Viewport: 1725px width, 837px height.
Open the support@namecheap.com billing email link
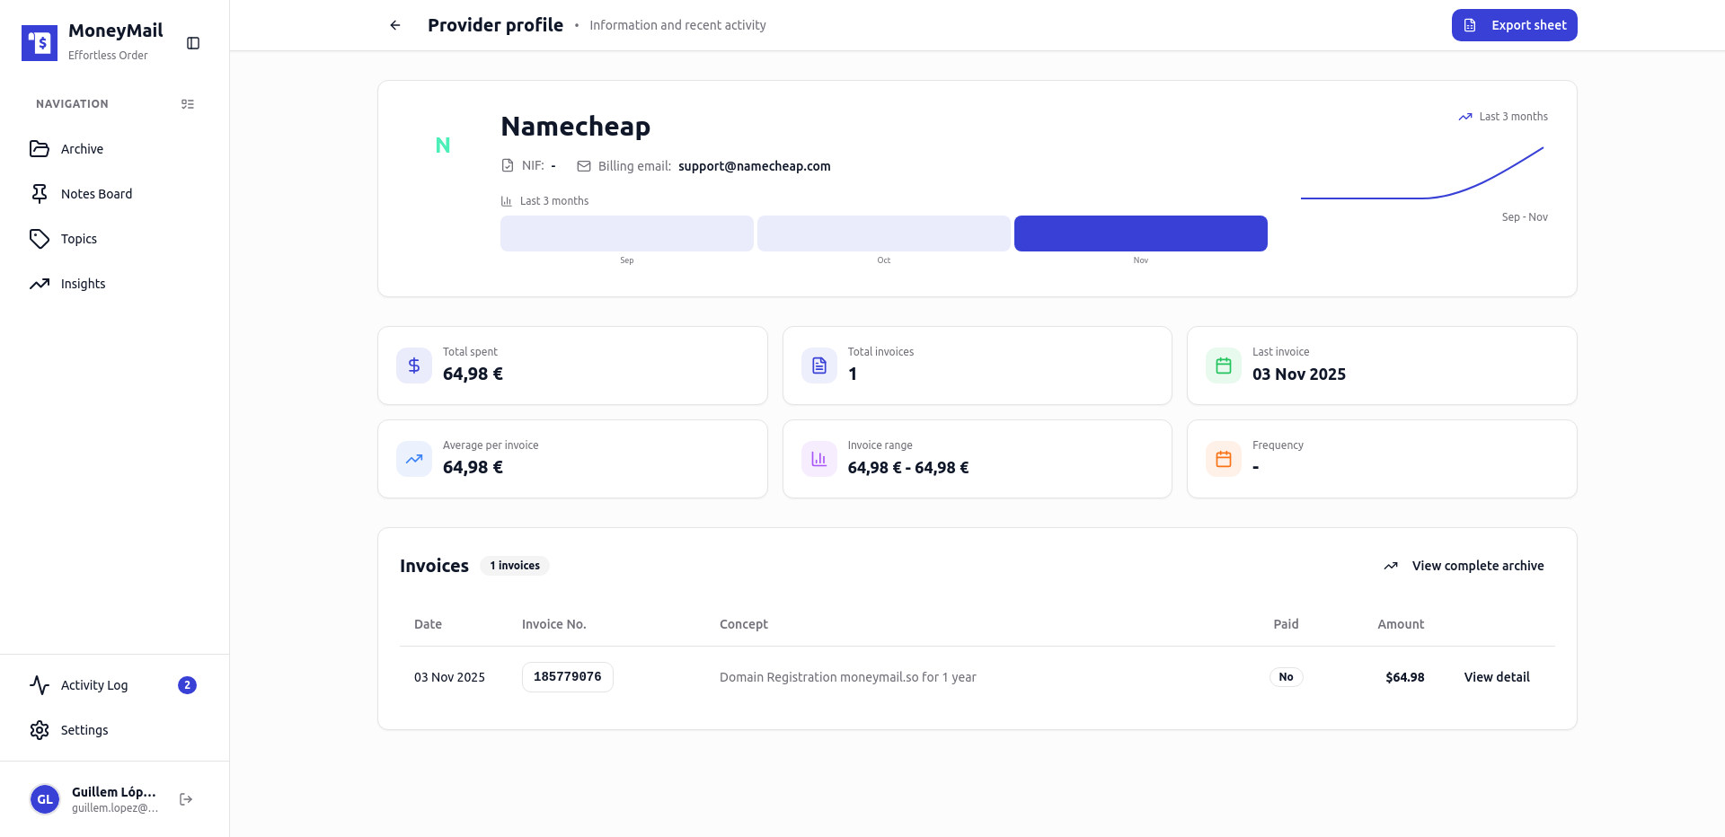coord(754,166)
